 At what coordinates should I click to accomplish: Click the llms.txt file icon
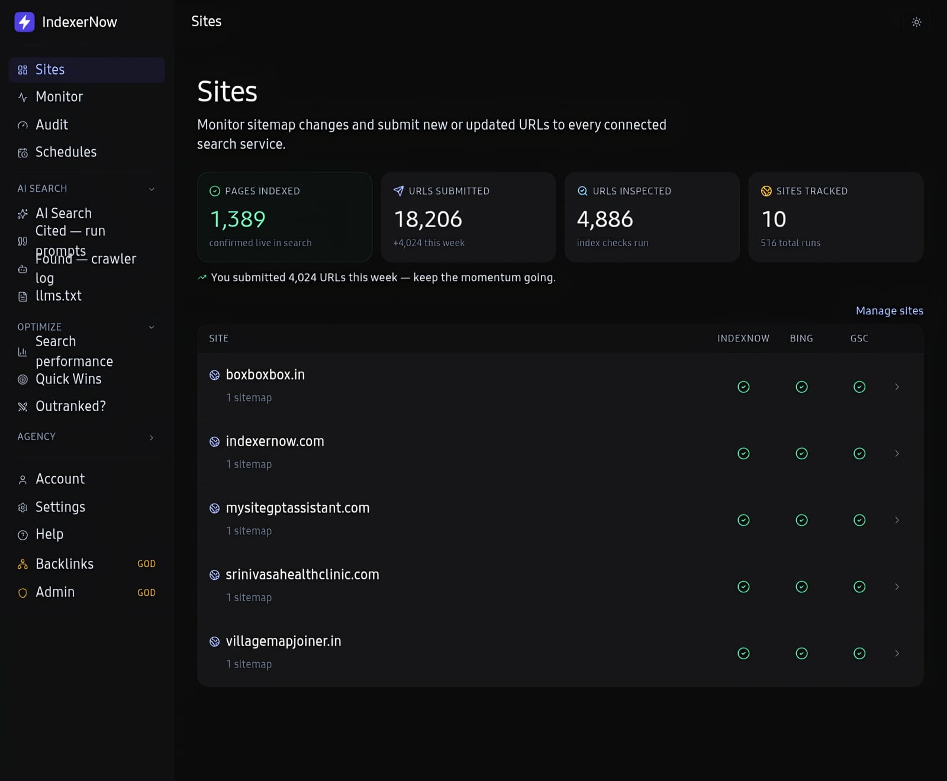[x=22, y=296]
